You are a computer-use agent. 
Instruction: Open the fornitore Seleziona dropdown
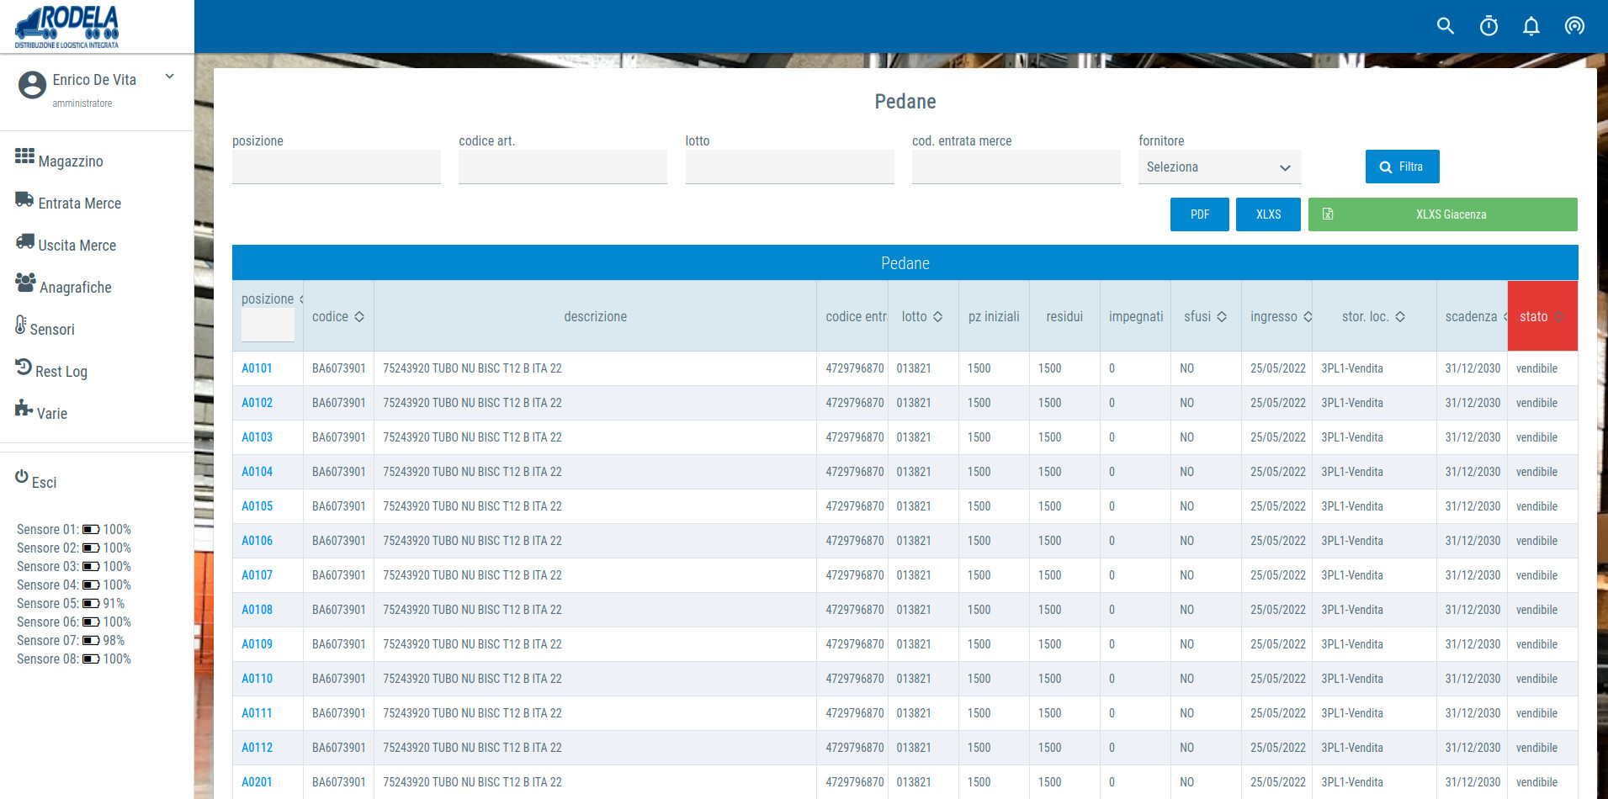[x=1218, y=167]
